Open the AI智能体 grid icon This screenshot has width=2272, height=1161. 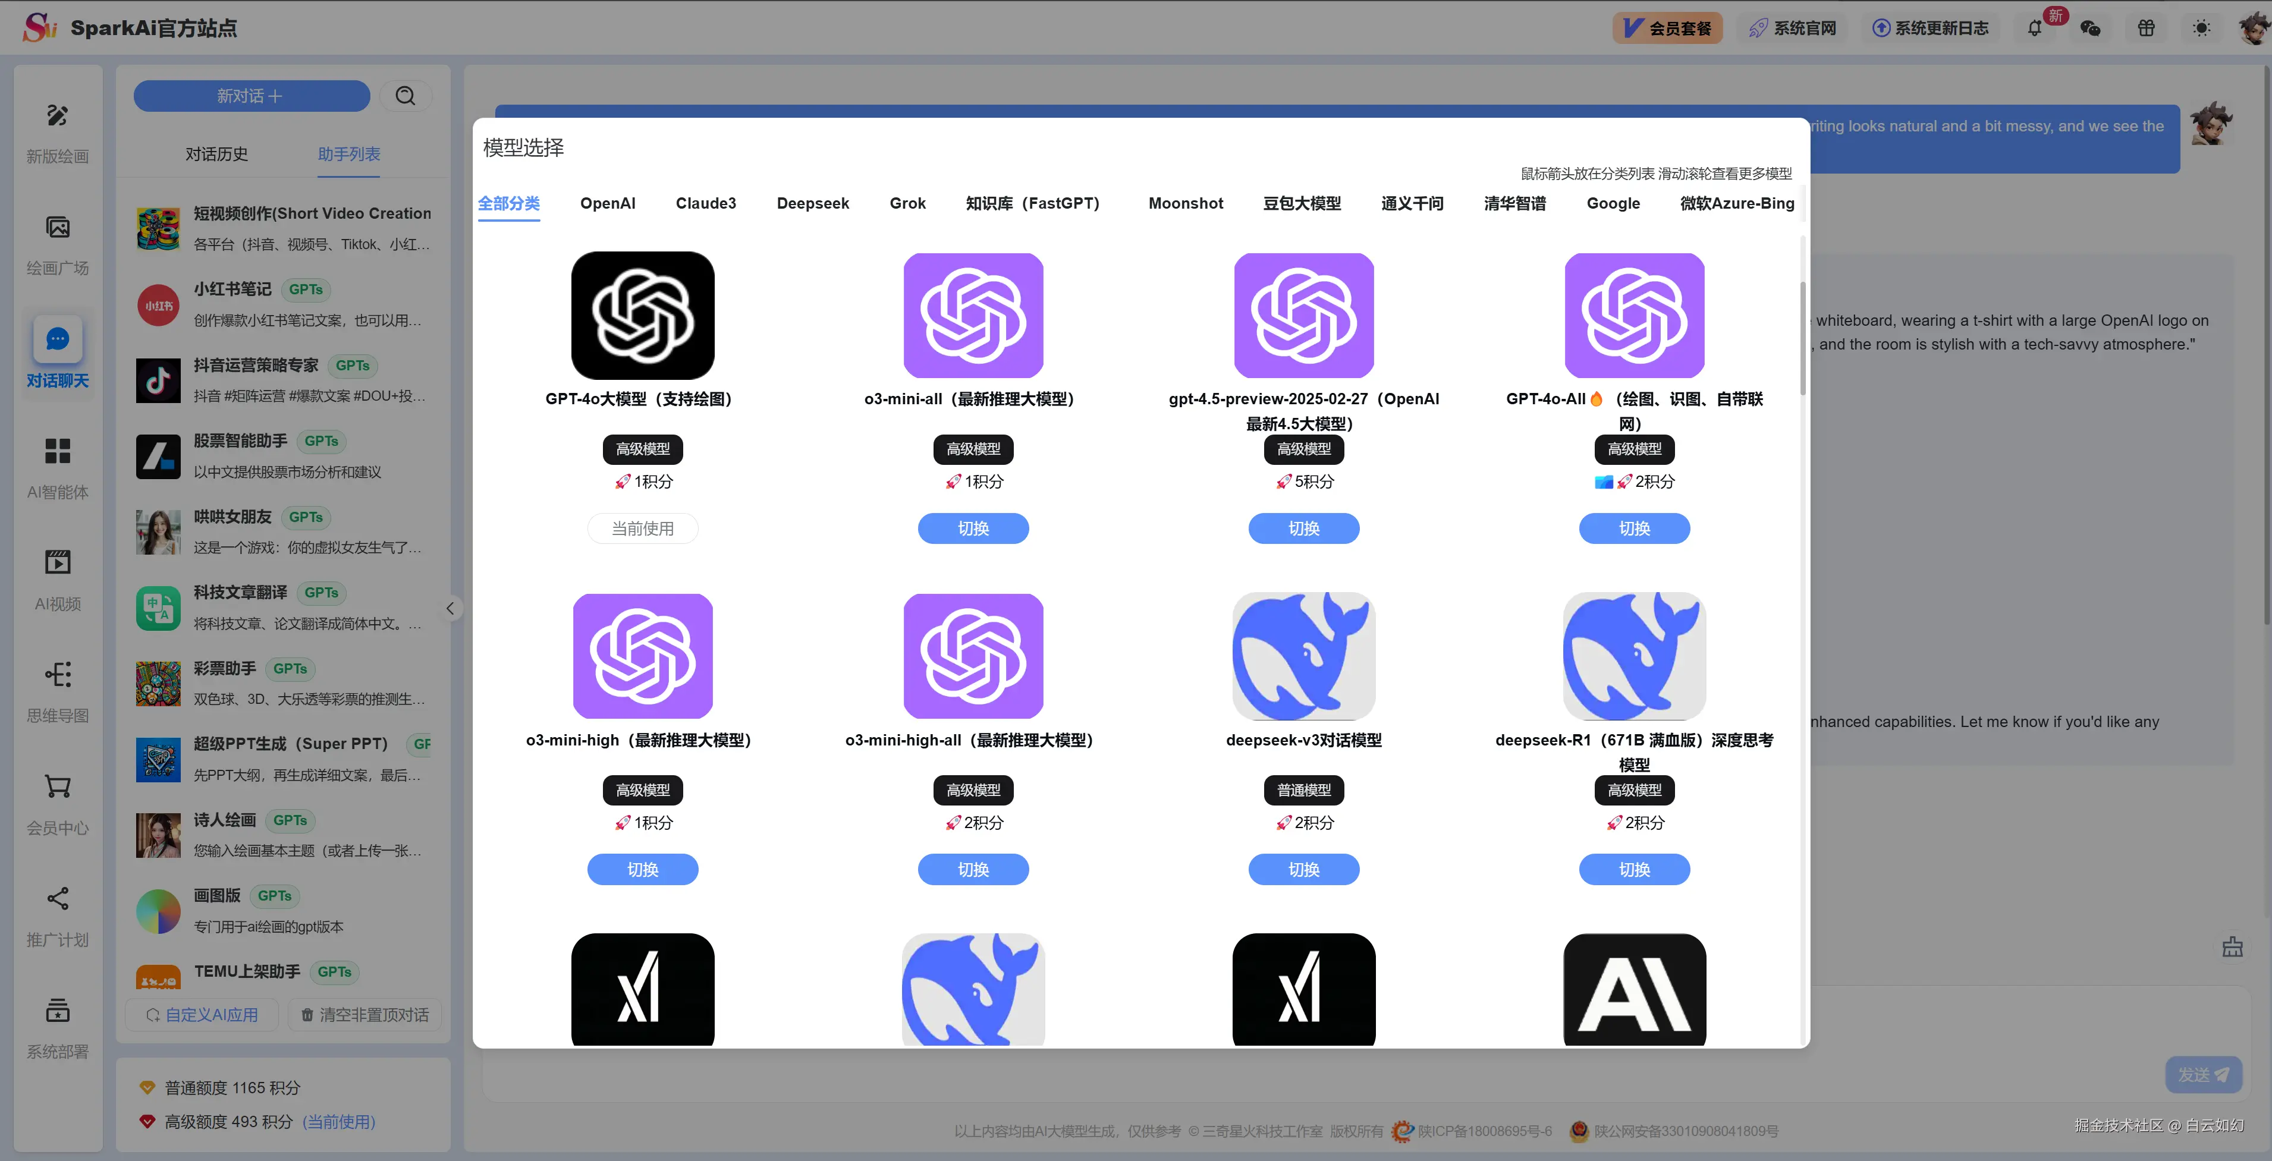click(57, 451)
